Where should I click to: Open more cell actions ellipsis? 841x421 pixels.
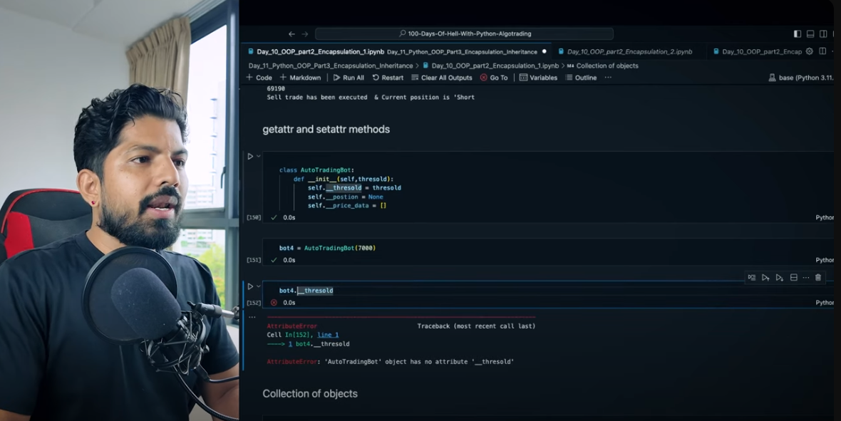[805, 277]
